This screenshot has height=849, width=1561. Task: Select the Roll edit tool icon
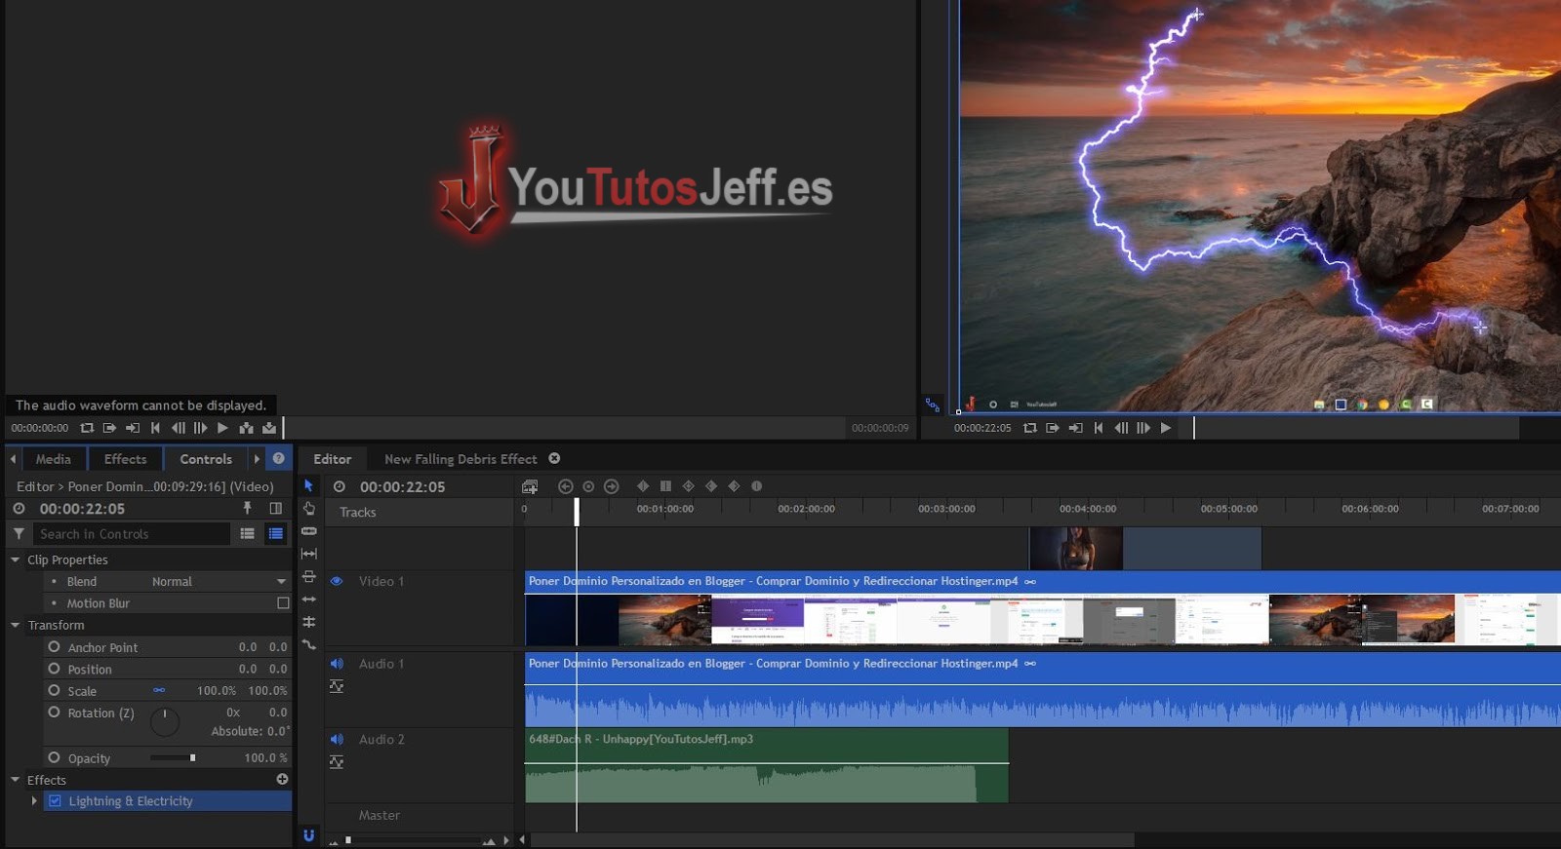pyautogui.click(x=308, y=622)
